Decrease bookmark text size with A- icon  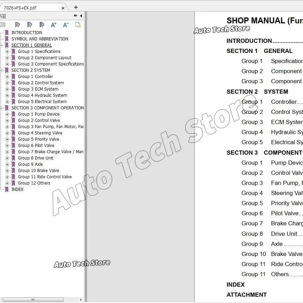tap(66, 25)
